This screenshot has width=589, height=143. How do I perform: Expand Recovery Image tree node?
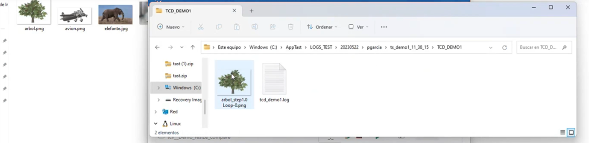158,100
